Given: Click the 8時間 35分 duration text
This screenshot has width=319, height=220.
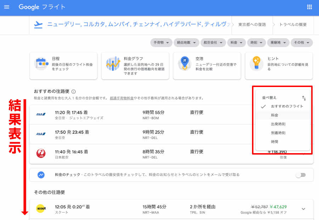Looking at the screenshot, I should coord(153,152).
